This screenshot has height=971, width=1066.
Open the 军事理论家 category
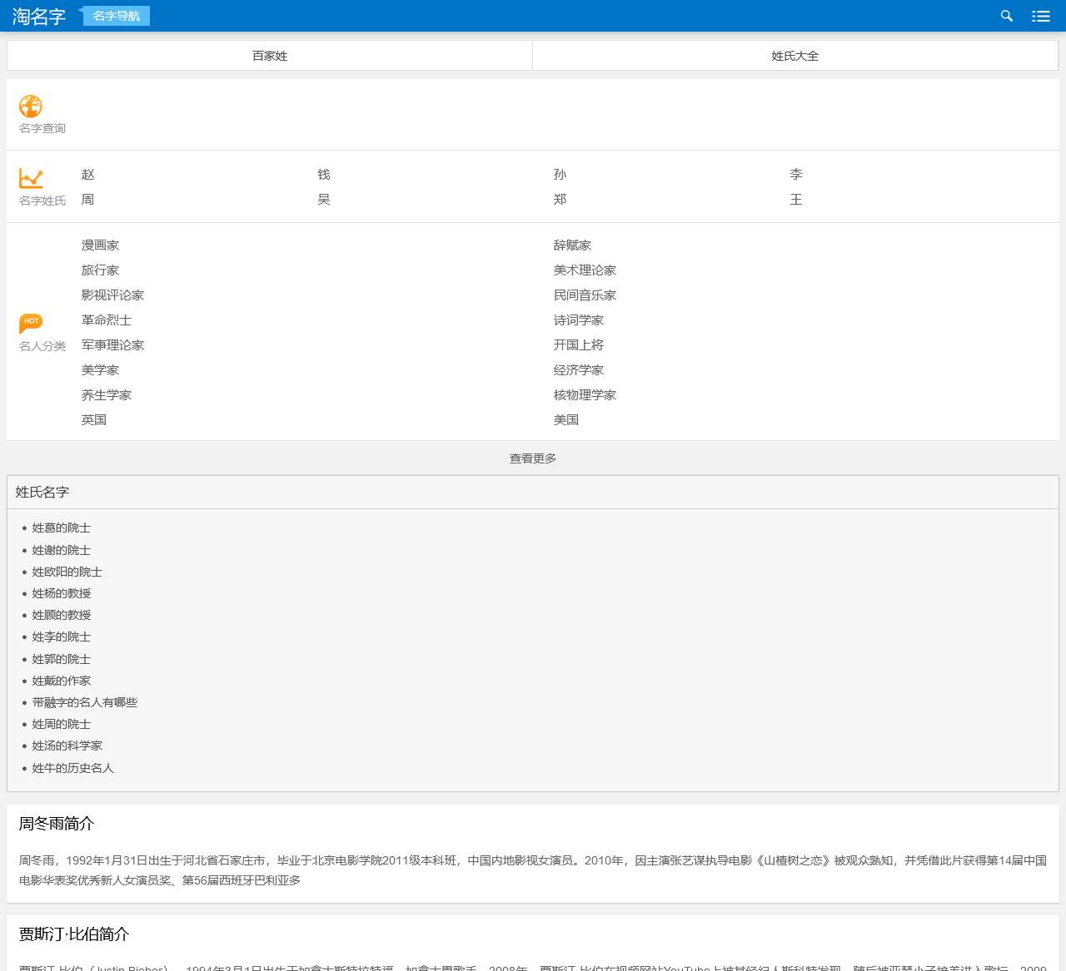click(x=112, y=345)
